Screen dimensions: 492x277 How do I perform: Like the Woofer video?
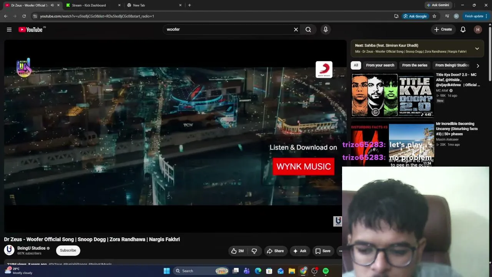[237, 251]
